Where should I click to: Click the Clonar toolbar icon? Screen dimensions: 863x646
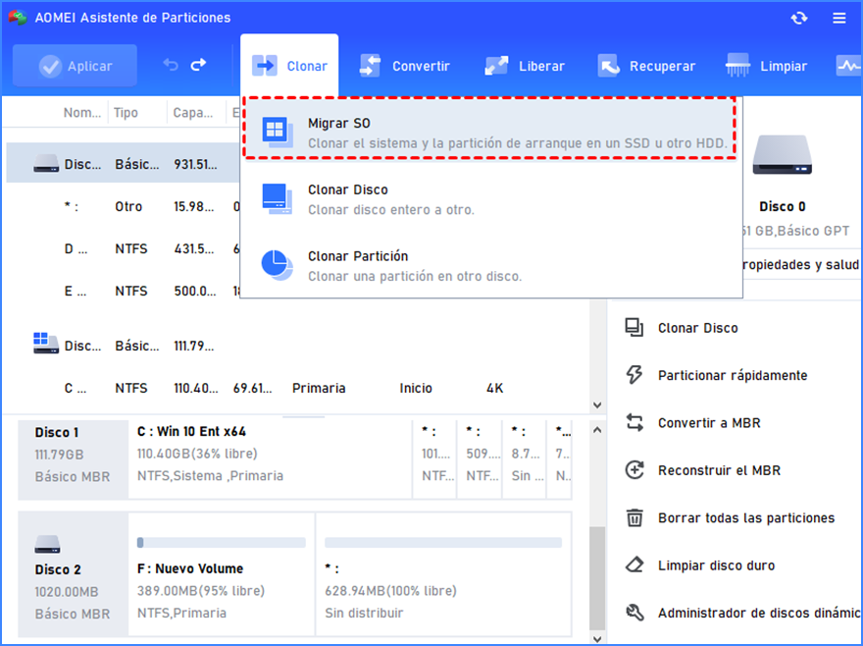coord(265,66)
